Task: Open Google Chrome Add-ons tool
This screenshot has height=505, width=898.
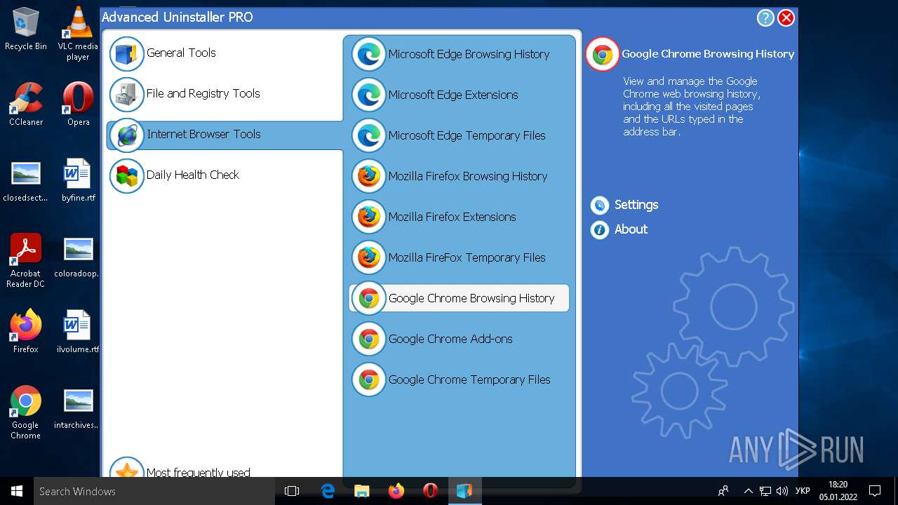Action: [x=450, y=339]
